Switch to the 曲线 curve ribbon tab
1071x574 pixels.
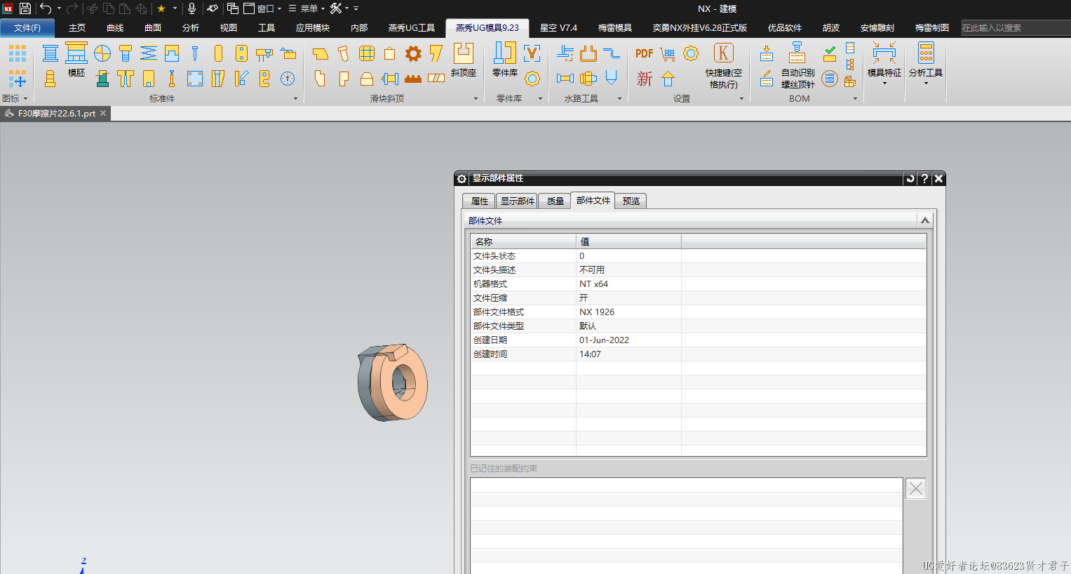tap(115, 28)
